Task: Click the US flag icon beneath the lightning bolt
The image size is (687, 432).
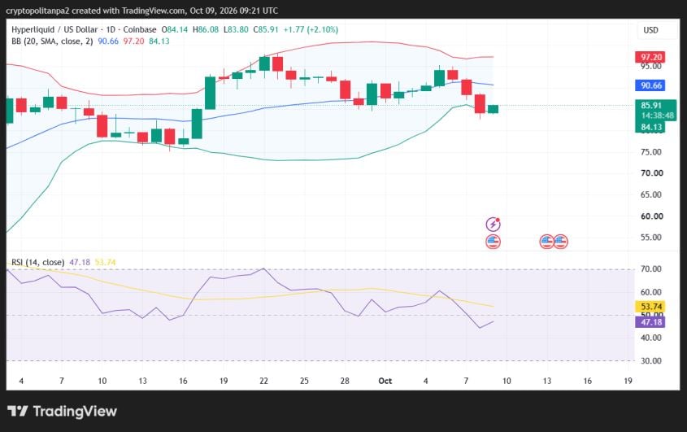Action: coord(494,242)
